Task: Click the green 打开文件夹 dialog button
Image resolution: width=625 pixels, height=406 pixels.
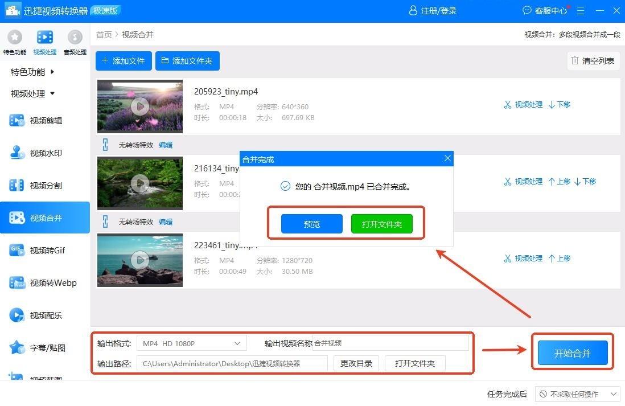Action: click(x=381, y=224)
